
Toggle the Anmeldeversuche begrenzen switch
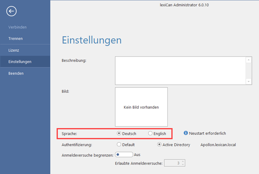[x=124, y=154]
